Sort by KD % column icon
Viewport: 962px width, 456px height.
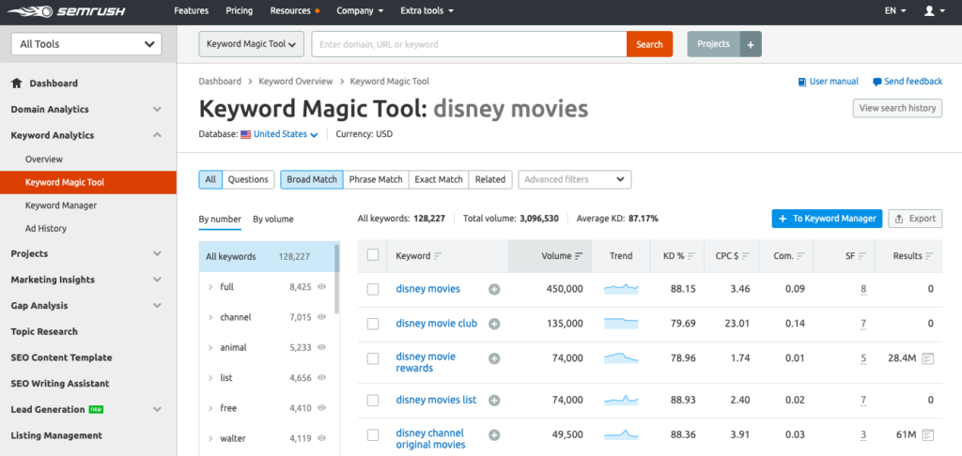(691, 256)
